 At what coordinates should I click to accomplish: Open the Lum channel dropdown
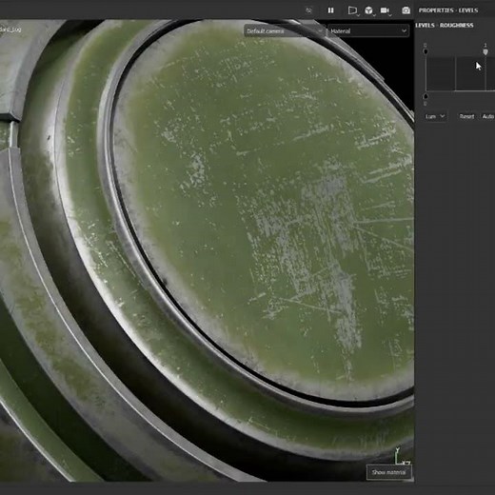(x=435, y=116)
